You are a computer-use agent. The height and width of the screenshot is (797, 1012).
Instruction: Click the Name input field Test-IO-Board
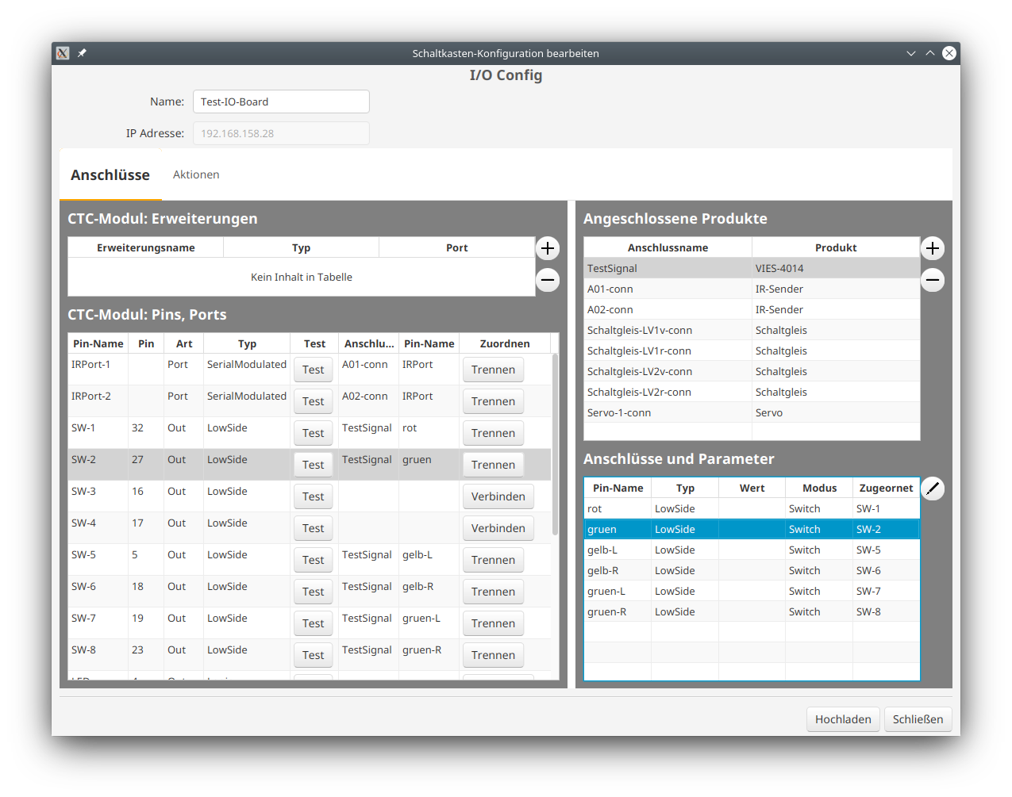281,102
